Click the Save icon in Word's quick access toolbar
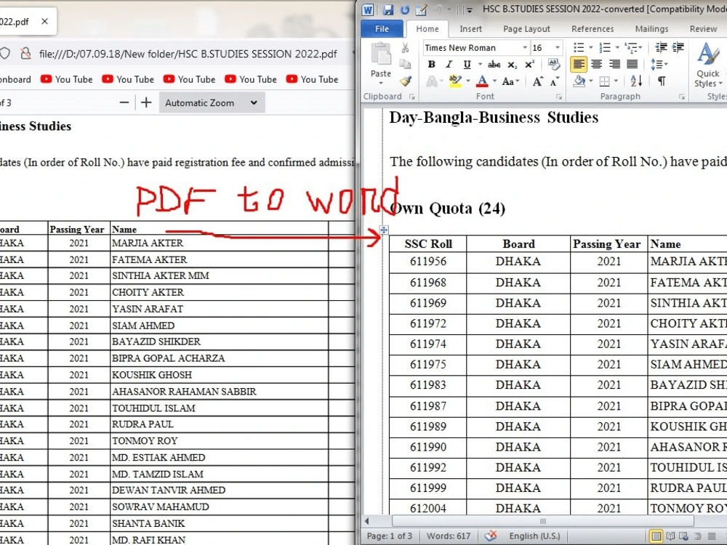This screenshot has height=545, width=727. point(388,9)
